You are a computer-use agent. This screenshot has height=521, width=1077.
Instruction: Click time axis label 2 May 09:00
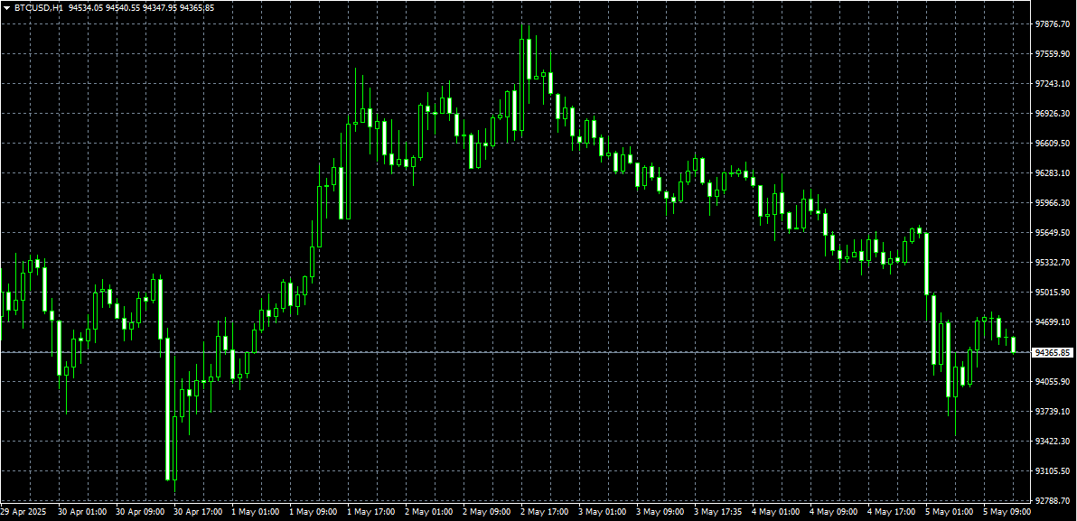(486, 512)
